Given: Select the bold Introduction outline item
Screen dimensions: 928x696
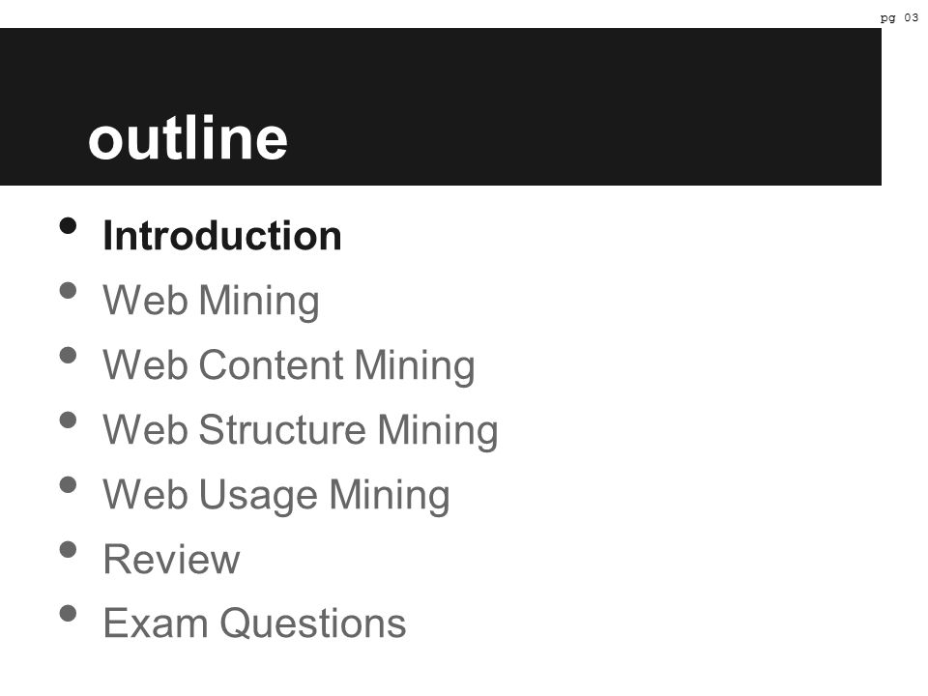Looking at the screenshot, I should (222, 236).
